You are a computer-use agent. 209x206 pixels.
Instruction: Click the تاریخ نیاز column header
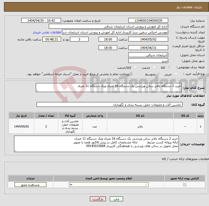21,116
